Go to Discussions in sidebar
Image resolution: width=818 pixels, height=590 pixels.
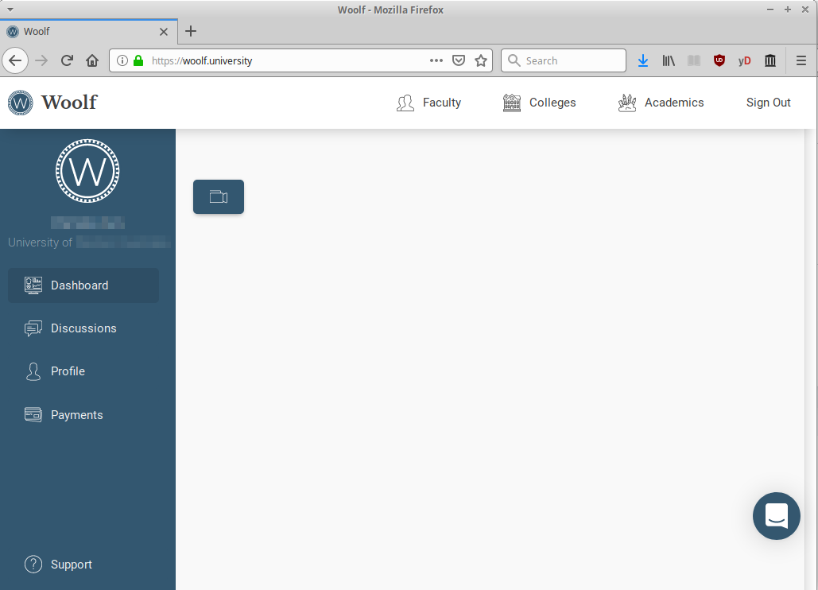[x=83, y=328]
